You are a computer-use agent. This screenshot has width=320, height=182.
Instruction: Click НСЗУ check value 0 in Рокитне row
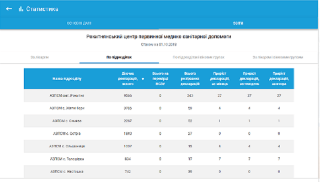(x=160, y=95)
